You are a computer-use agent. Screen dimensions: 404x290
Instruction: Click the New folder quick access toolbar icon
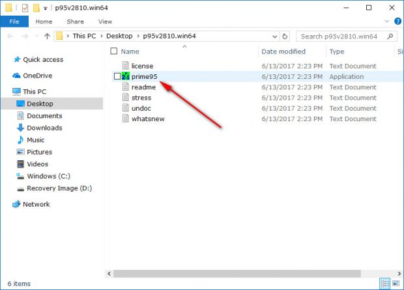pyautogui.click(x=36, y=8)
